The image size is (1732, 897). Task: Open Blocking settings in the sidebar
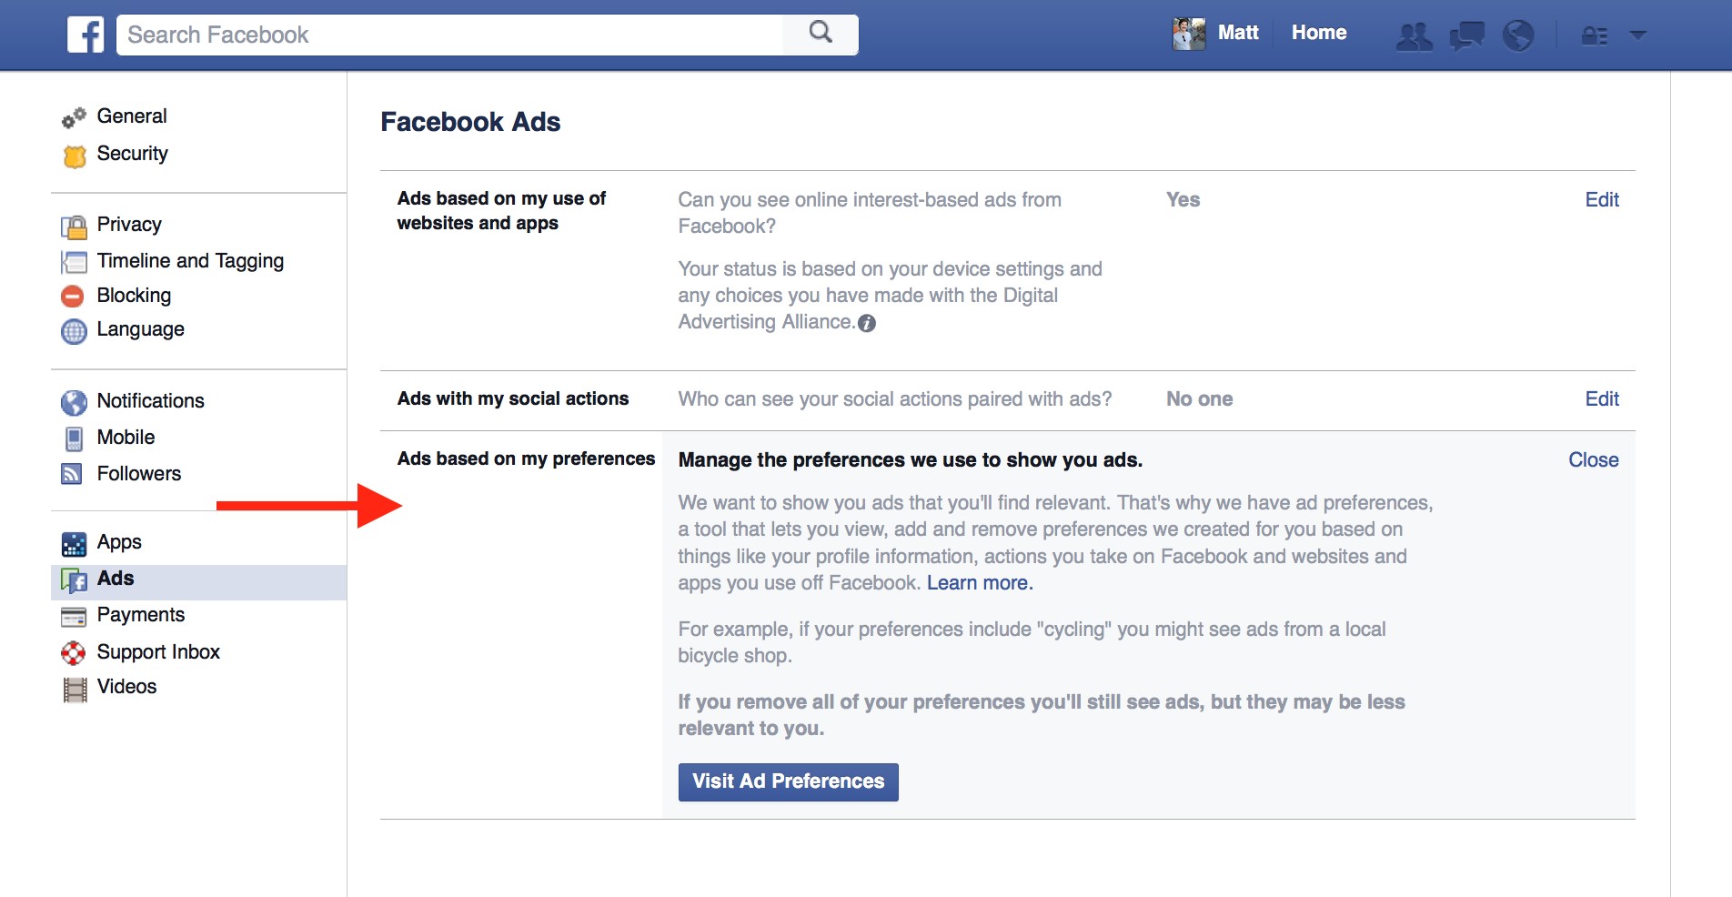pos(134,296)
